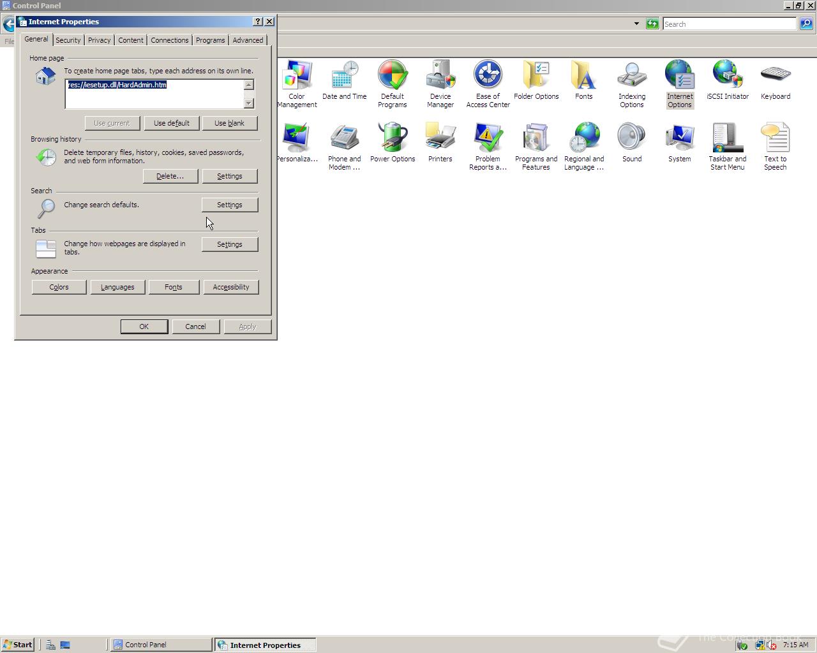
Task: Click home page box scroll up arrow
Action: pyautogui.click(x=249, y=85)
